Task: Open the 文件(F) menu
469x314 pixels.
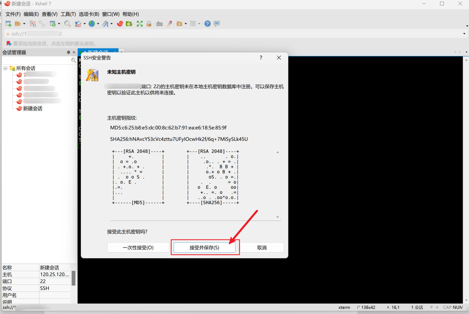Action: tap(13, 14)
